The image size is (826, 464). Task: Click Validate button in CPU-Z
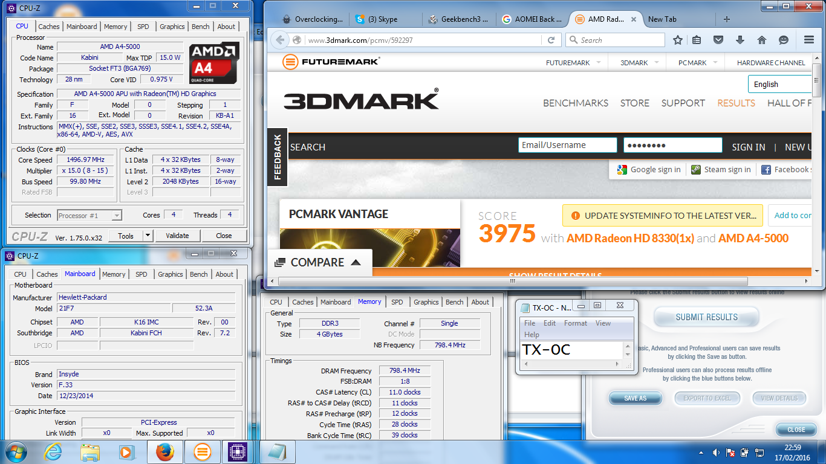[x=177, y=236]
